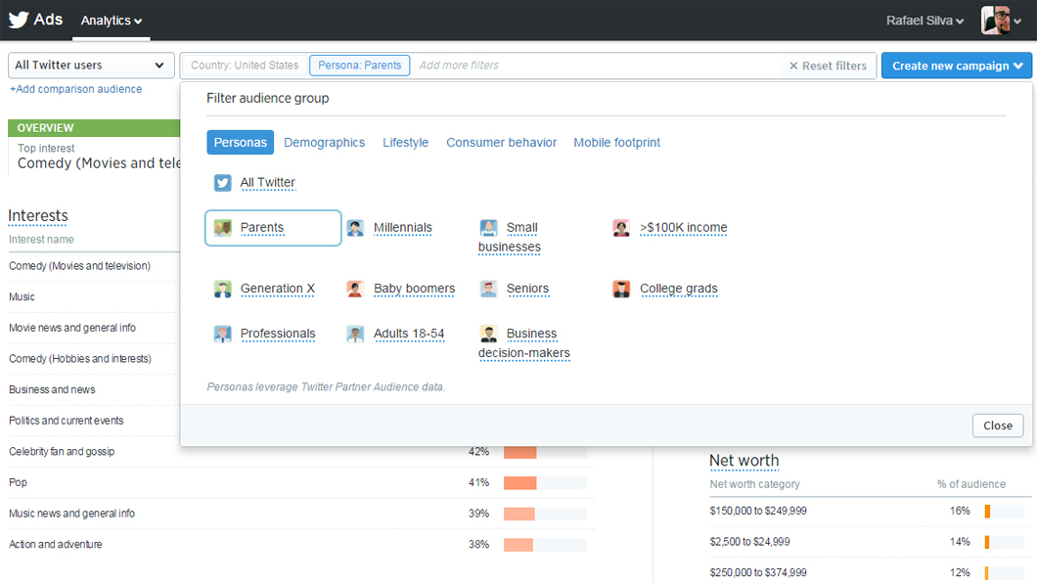Switch to the Demographics tab
1037x583 pixels.
324,142
